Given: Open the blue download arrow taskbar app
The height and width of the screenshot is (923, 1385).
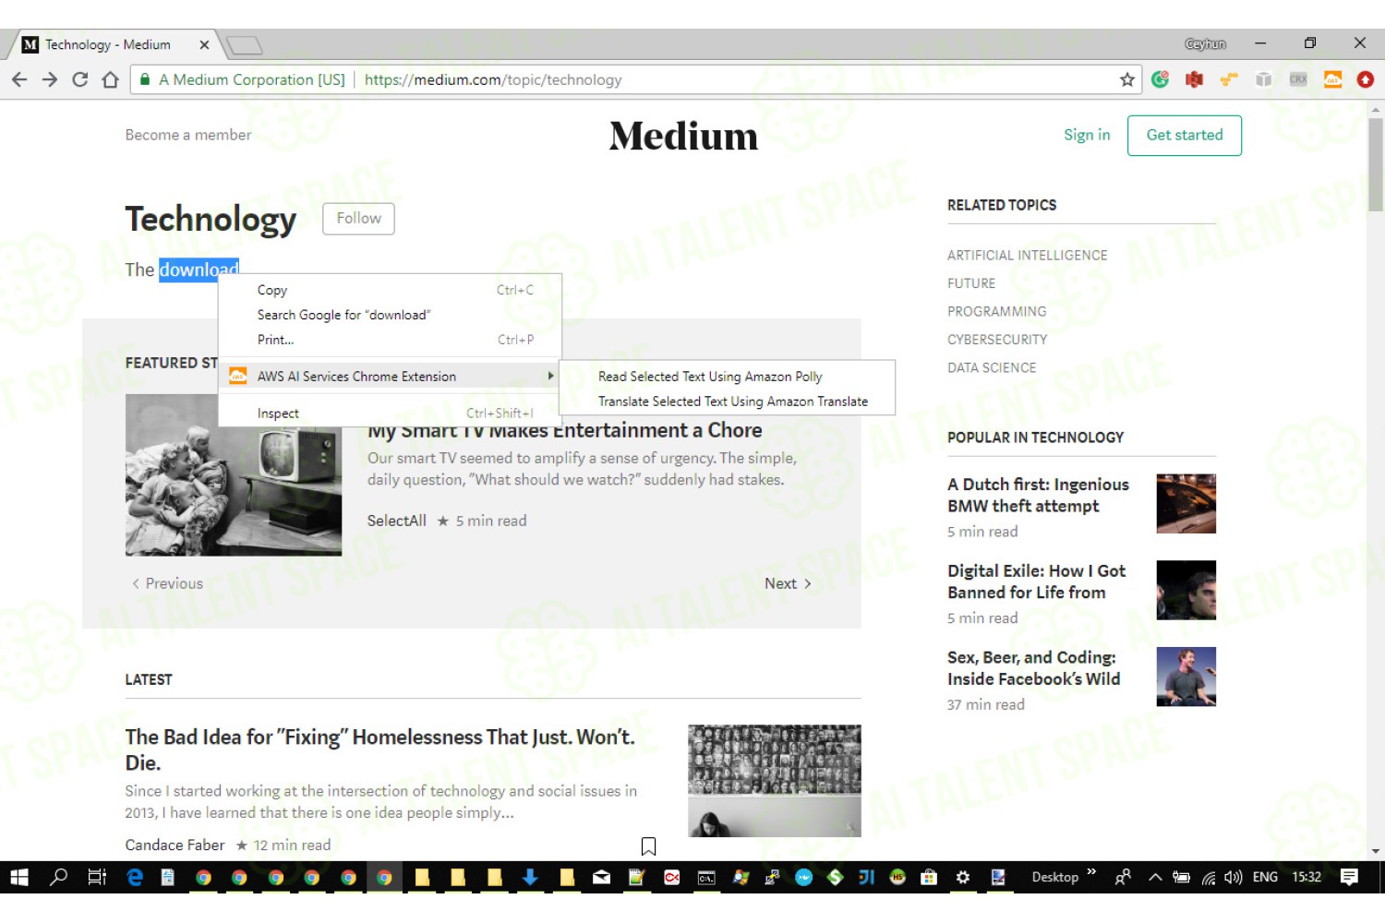Looking at the screenshot, I should pos(530,877).
